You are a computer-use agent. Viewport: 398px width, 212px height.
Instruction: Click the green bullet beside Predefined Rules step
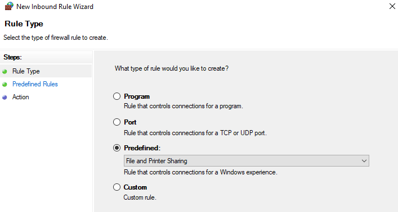[5, 85]
